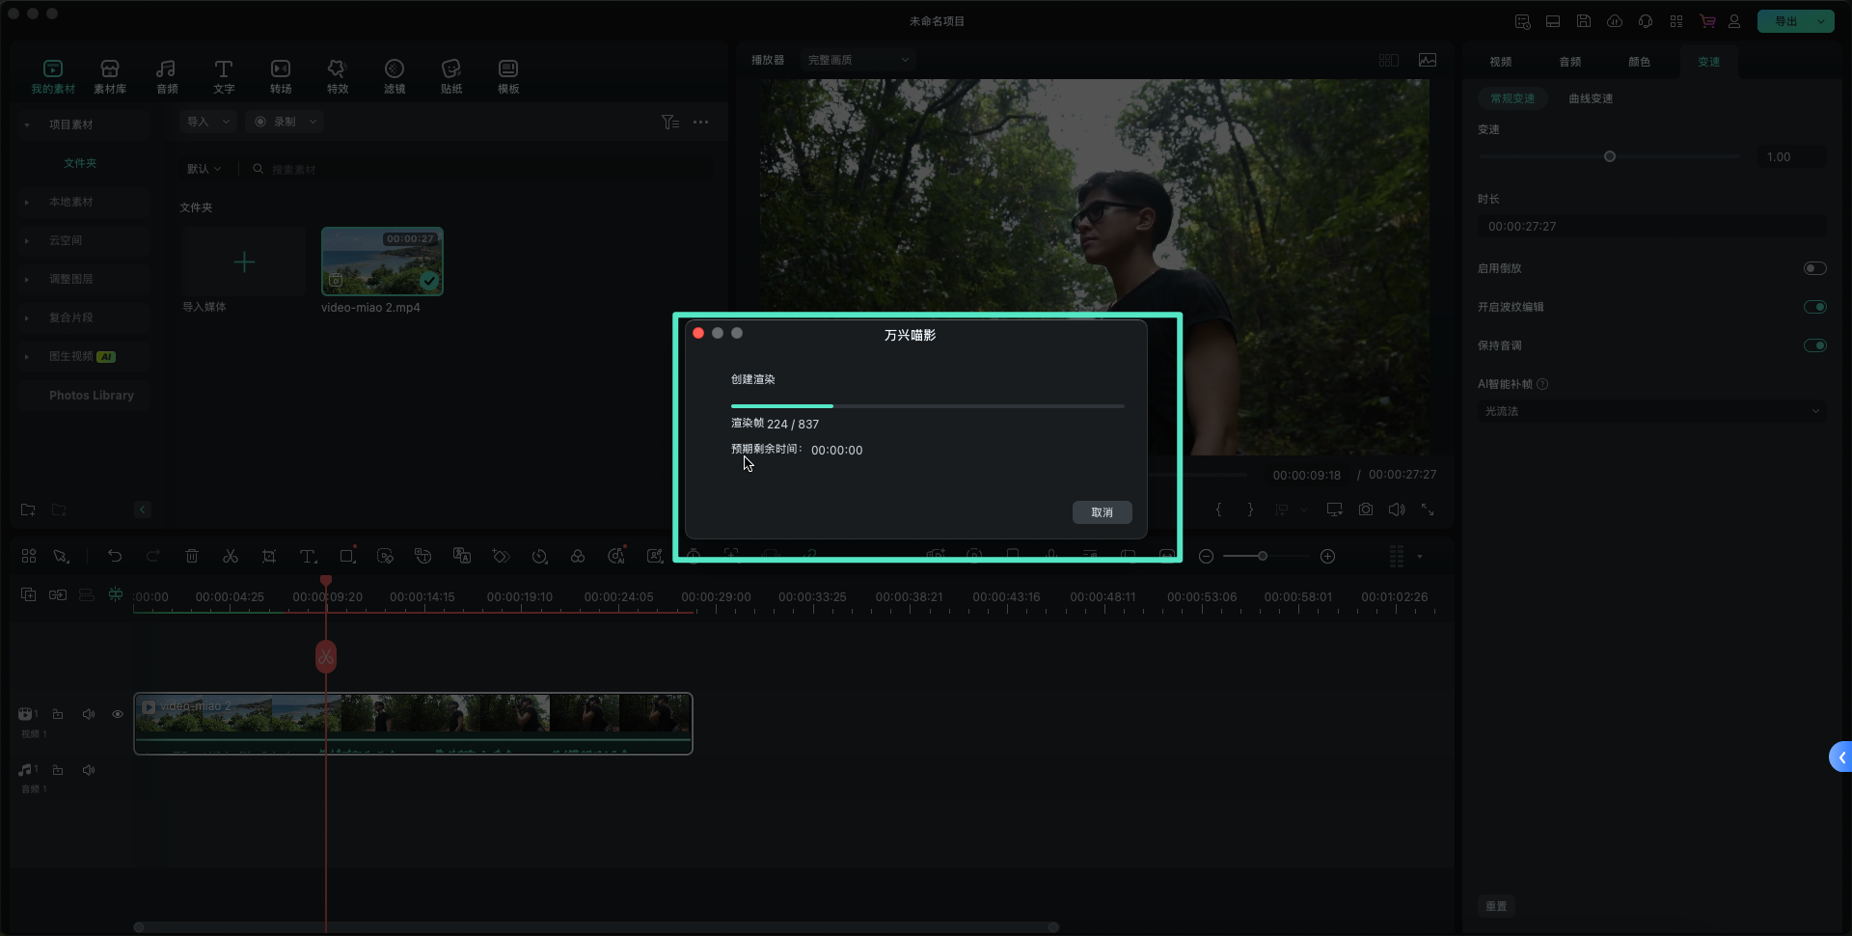Open the 模板 templates panel
This screenshot has height=936, width=1852.
508,76
